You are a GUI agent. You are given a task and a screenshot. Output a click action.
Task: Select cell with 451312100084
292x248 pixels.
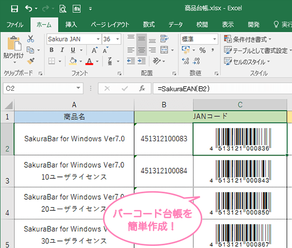click(x=164, y=171)
